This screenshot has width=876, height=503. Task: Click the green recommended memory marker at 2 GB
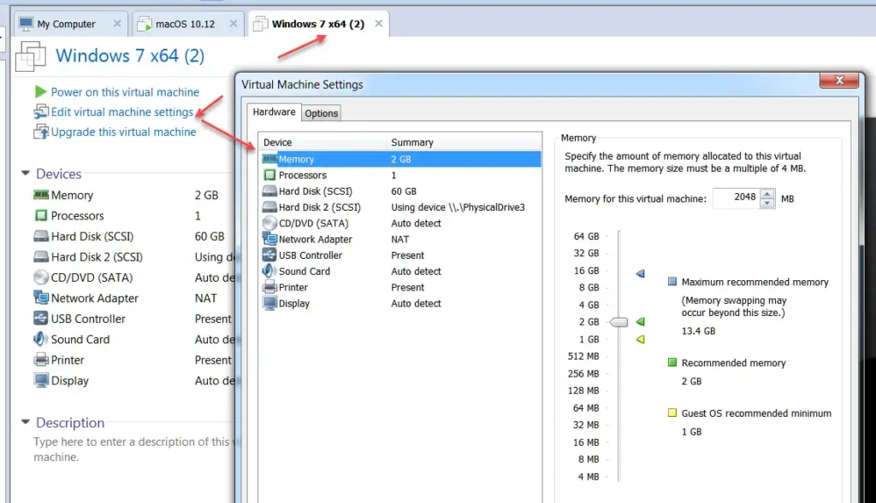[x=640, y=322]
